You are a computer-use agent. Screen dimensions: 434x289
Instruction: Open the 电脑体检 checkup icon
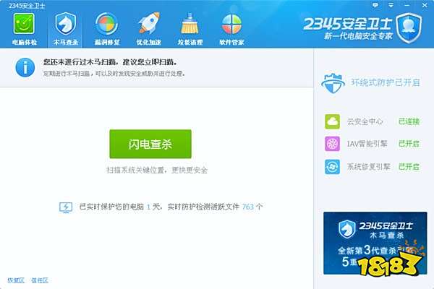24,24
